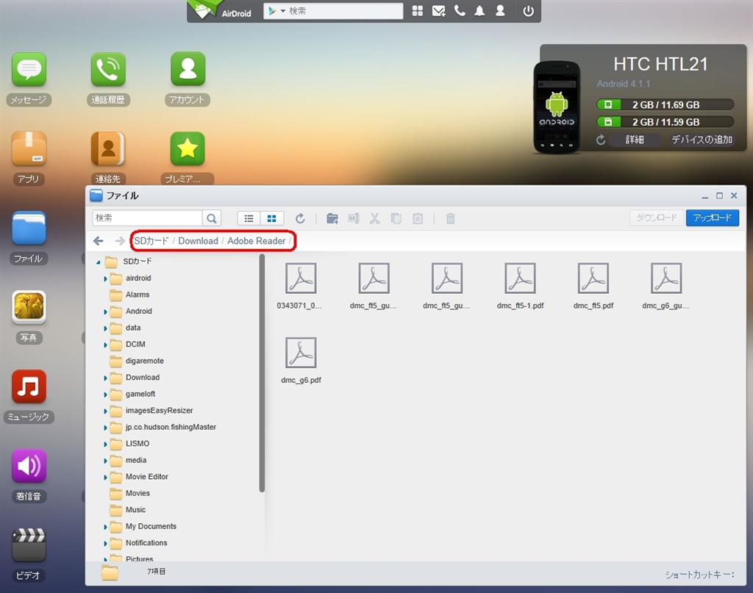
Task: Click the copy toolbar icon
Action: 396,219
